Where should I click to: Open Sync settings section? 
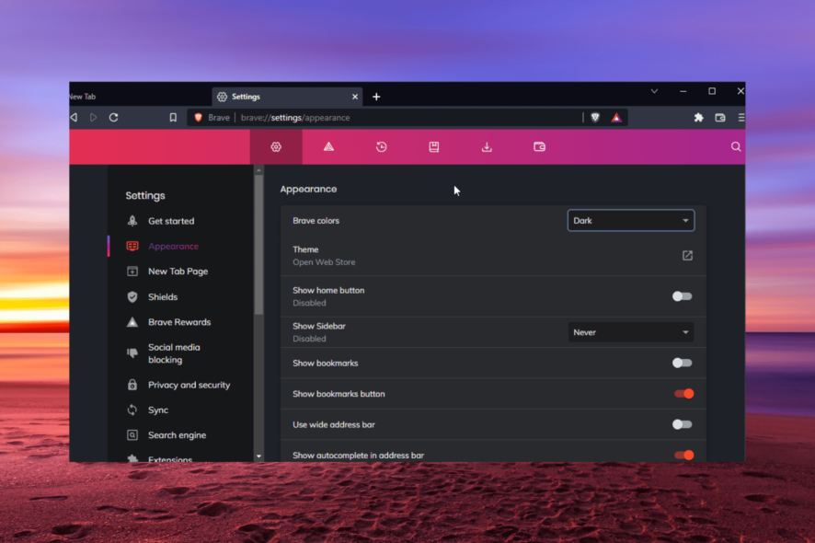158,410
